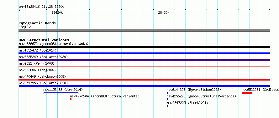Select the small blue nsv6144373 variant marker
The width and height of the screenshot is (279, 118).
[167, 93]
